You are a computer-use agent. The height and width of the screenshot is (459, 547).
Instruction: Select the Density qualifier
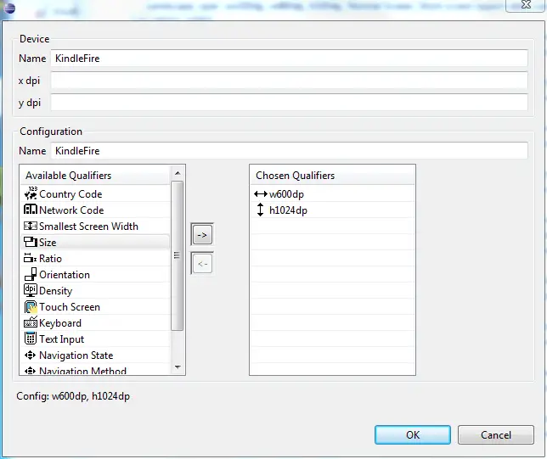click(x=95, y=290)
